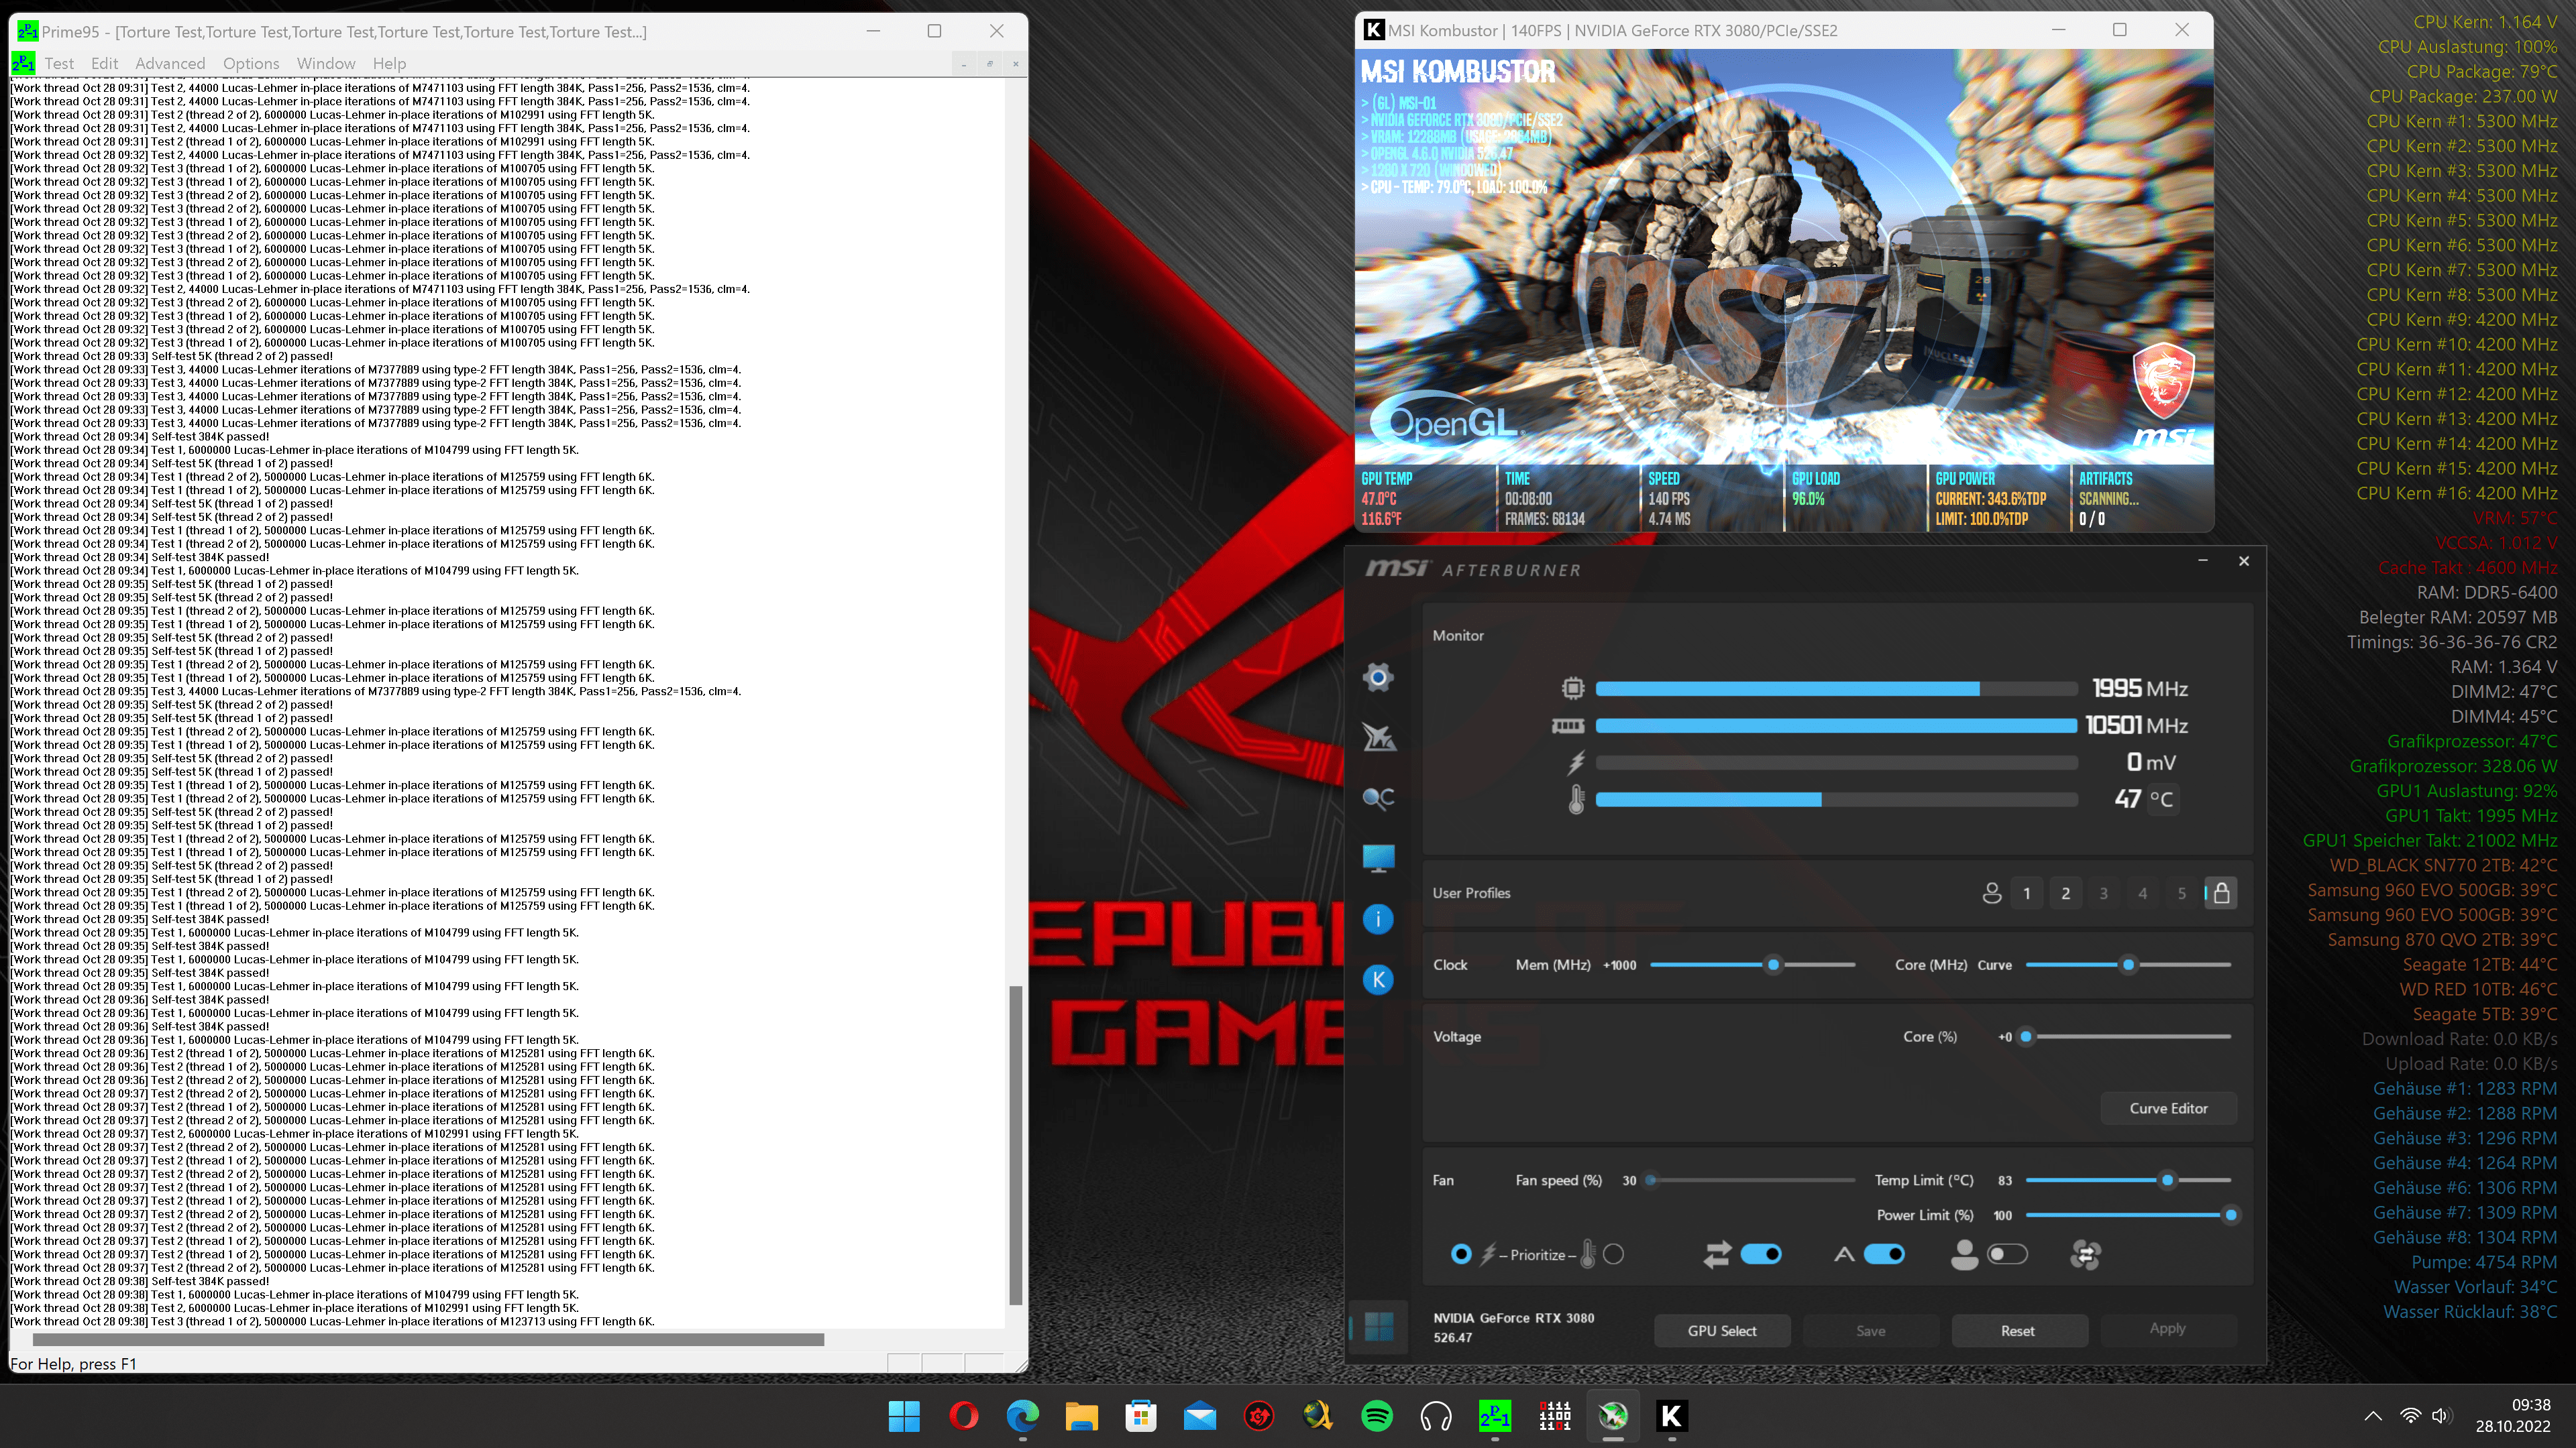This screenshot has height=1448, width=2576.
Task: Show hidden system tray icons chevron
Action: point(2372,1416)
